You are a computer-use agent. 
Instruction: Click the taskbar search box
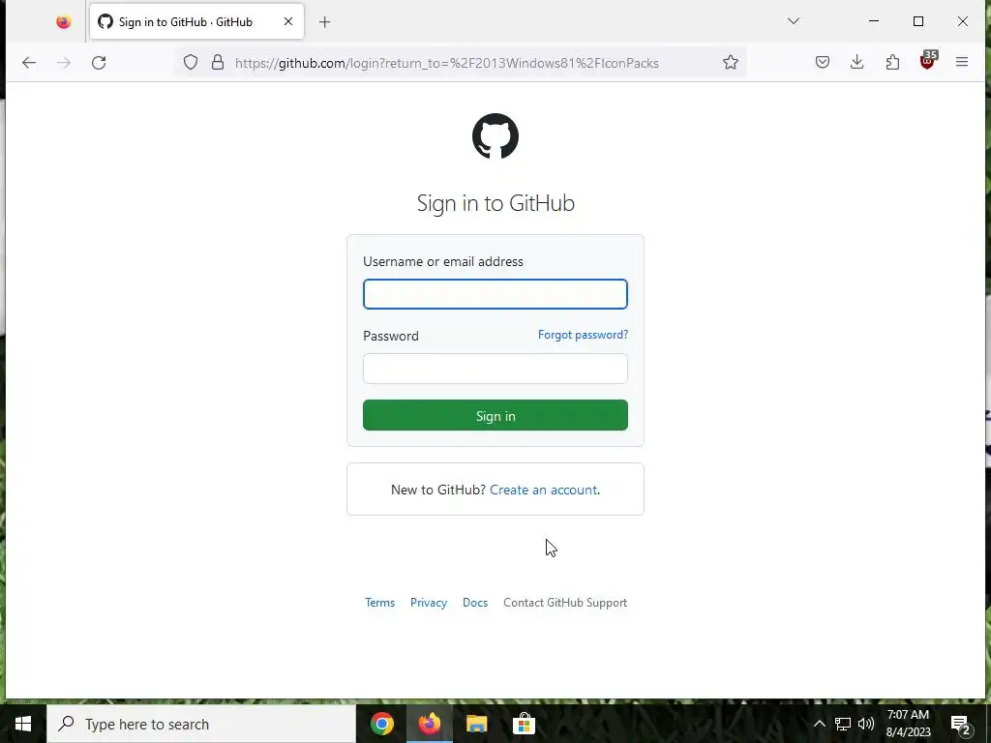tap(201, 724)
